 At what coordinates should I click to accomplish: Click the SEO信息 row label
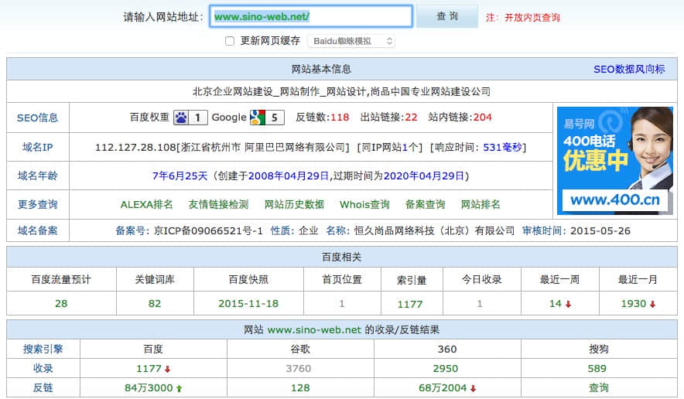(37, 118)
